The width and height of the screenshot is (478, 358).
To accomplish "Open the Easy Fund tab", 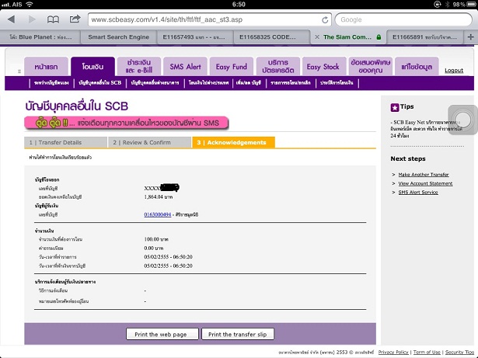I will [x=232, y=67].
